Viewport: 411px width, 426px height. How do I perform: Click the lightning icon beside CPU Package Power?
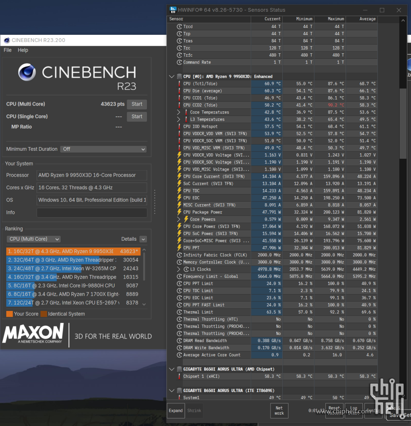coord(179,212)
